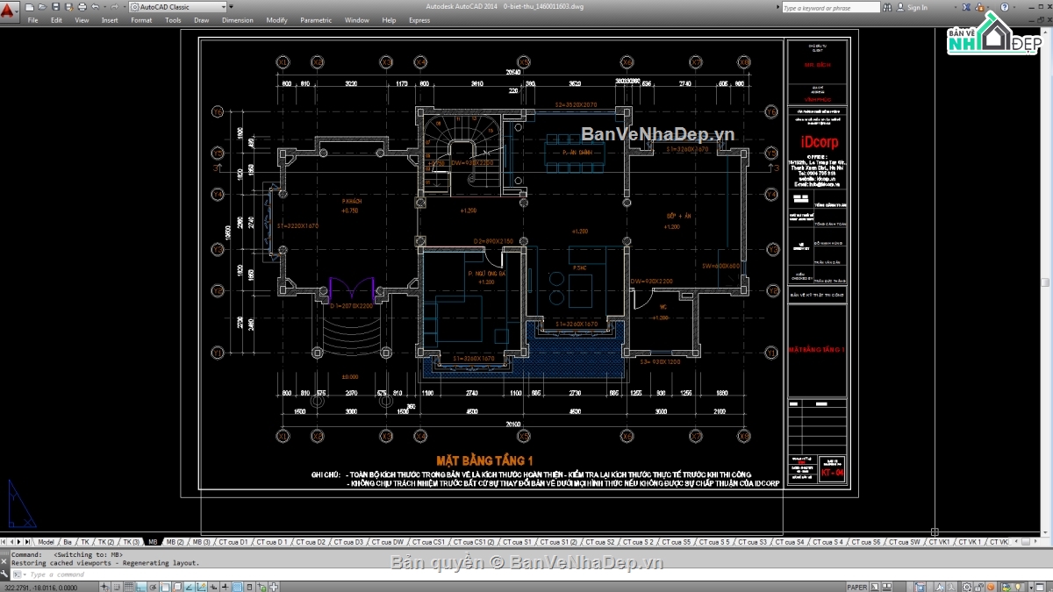Click the PAPER space button
Image resolution: width=1053 pixels, height=592 pixels.
[x=856, y=587]
